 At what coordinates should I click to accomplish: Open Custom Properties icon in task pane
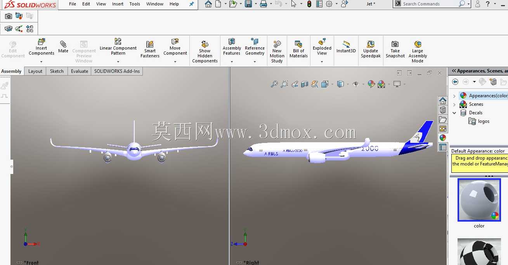point(443,147)
